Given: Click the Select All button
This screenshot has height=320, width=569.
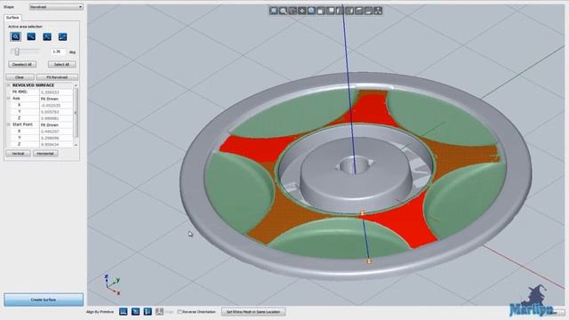Looking at the screenshot, I should (62, 65).
